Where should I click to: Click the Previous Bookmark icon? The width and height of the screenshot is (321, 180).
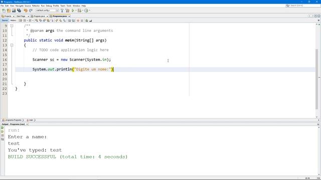[x=57, y=20]
